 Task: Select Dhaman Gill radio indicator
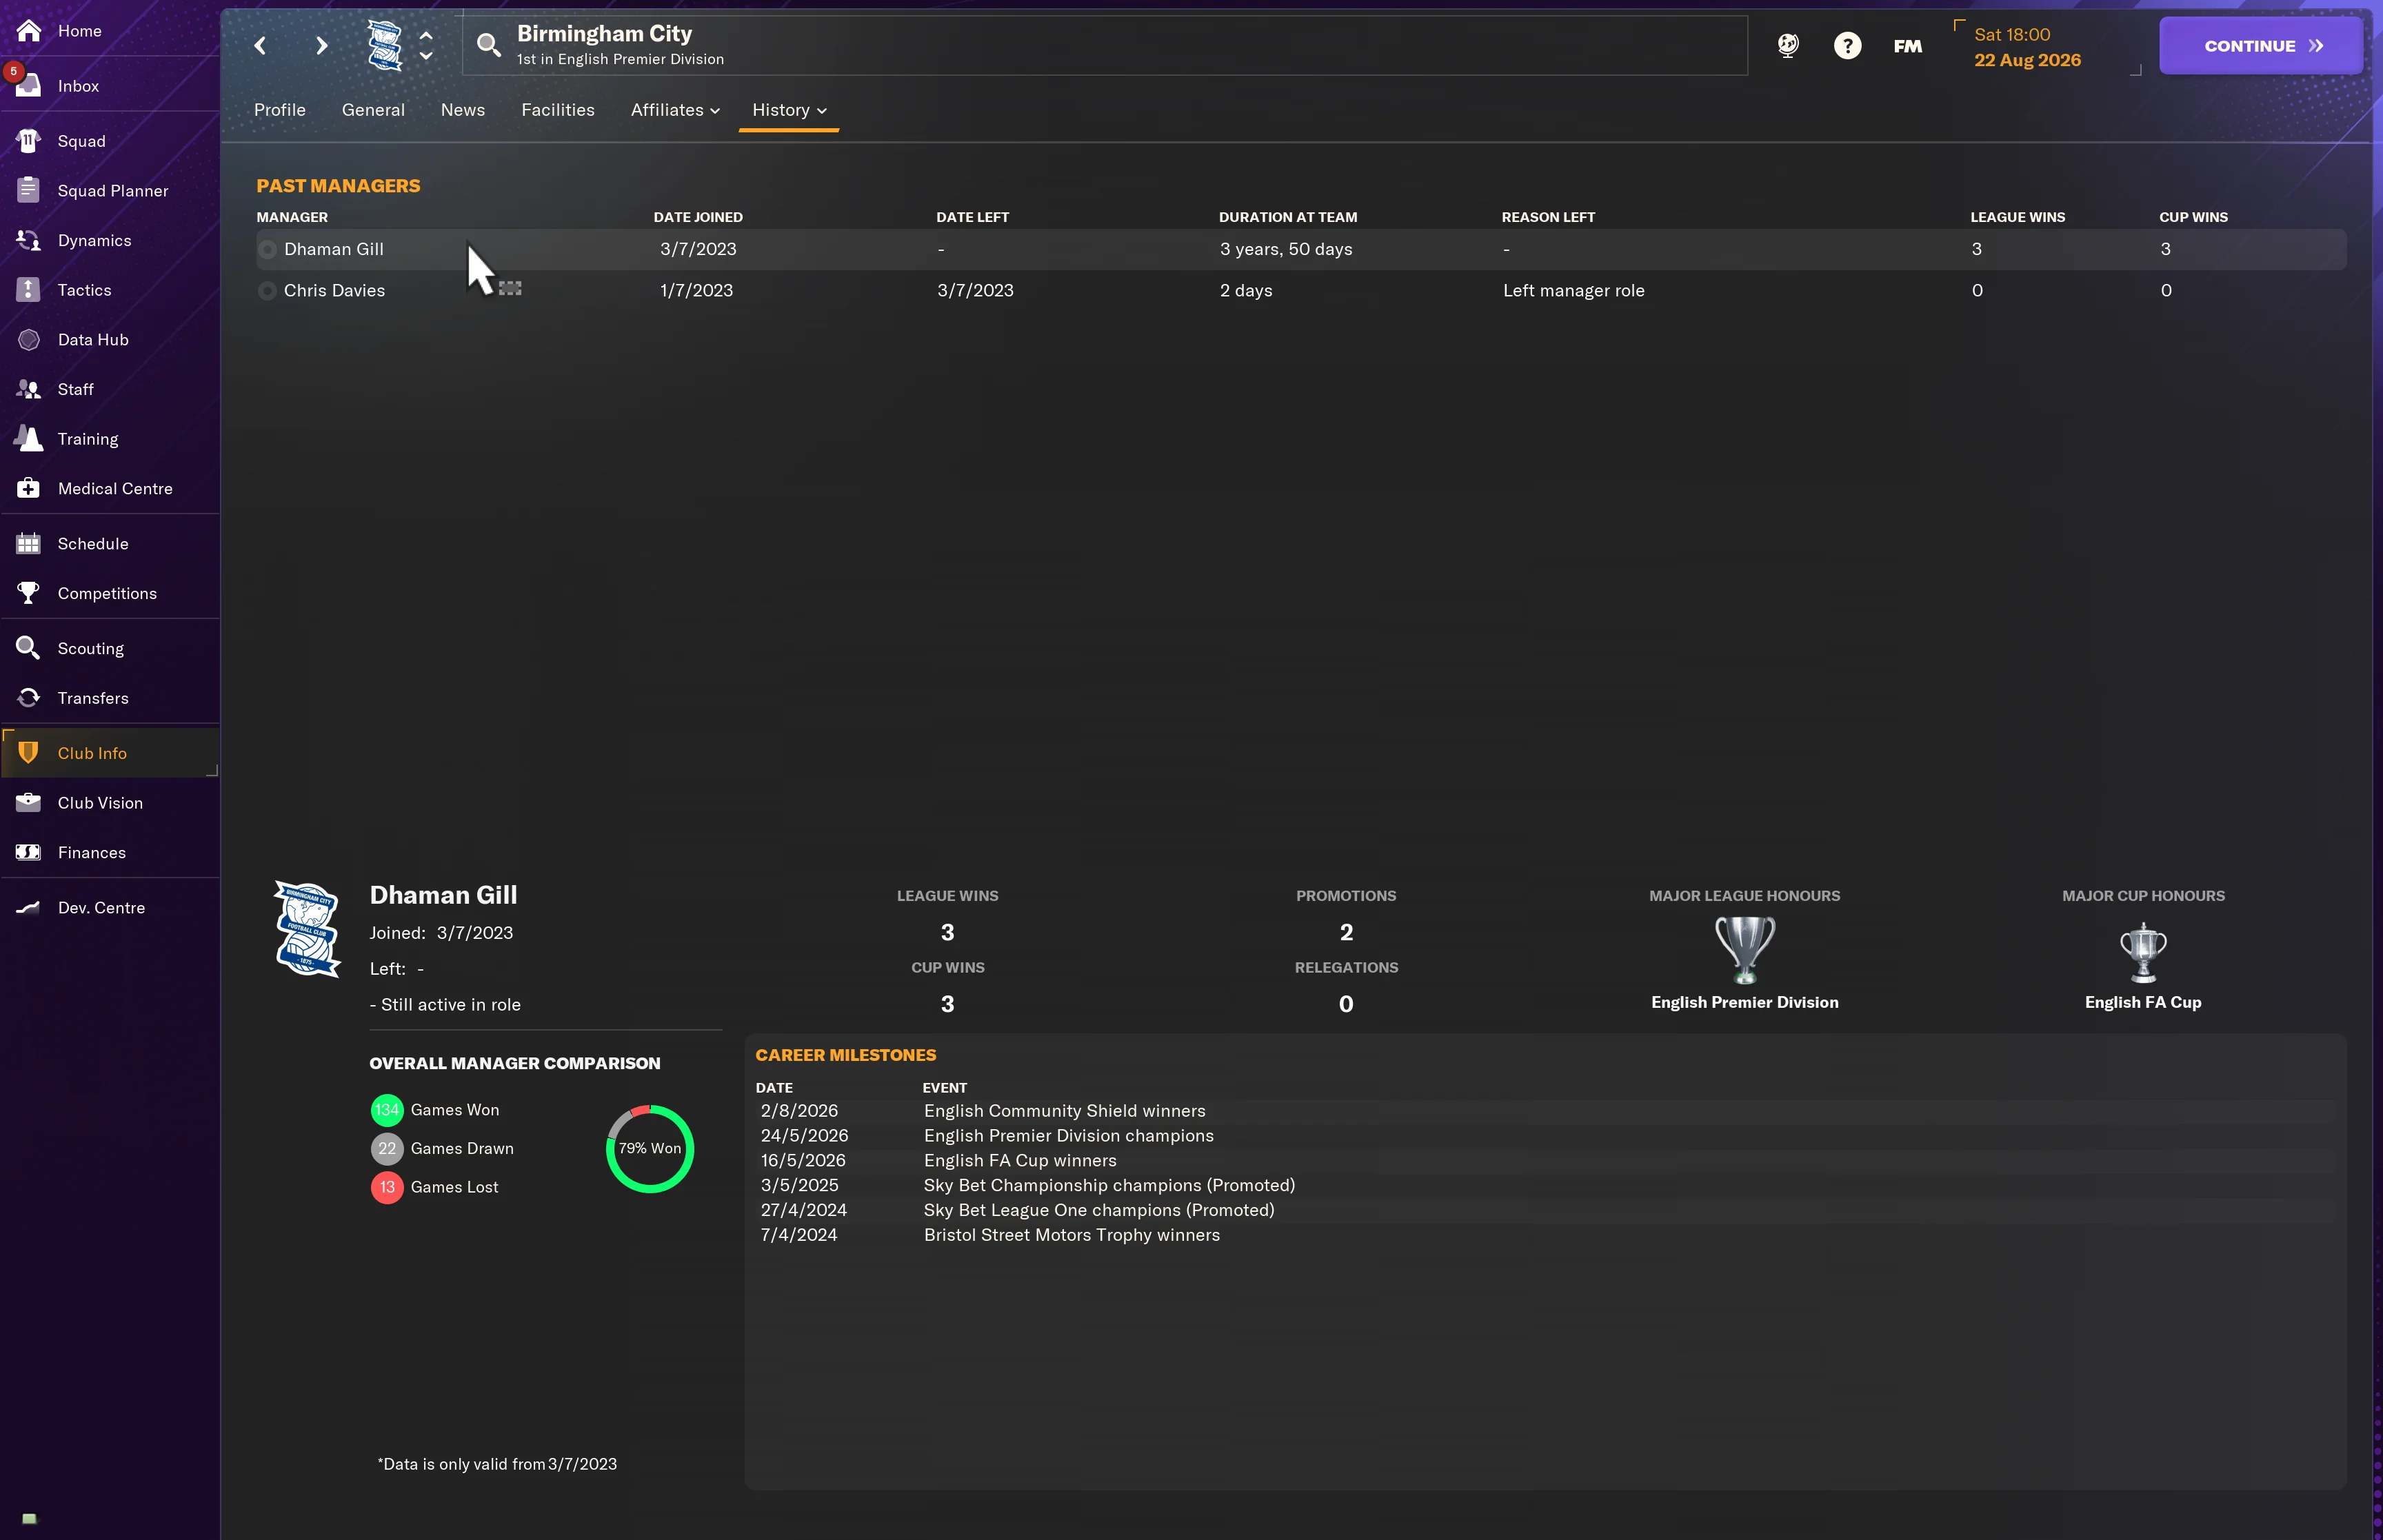pos(267,250)
